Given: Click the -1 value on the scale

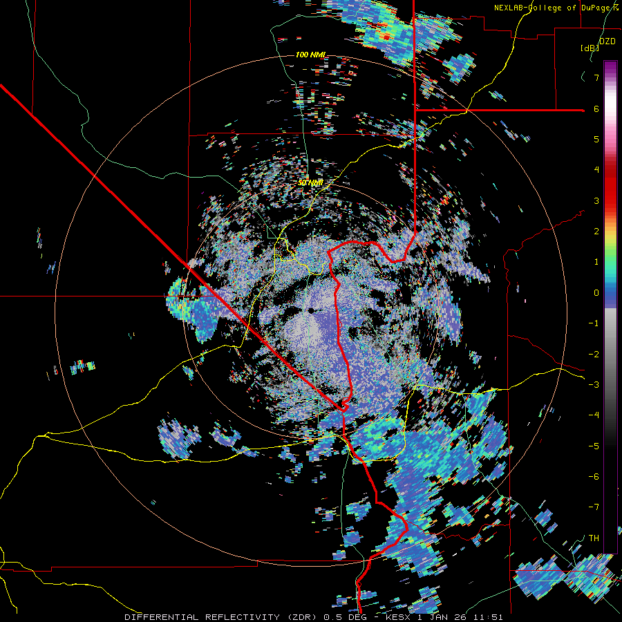Looking at the screenshot, I should click(594, 323).
